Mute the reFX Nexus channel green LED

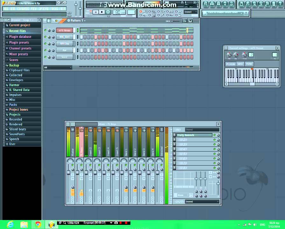pyautogui.click(x=45, y=30)
